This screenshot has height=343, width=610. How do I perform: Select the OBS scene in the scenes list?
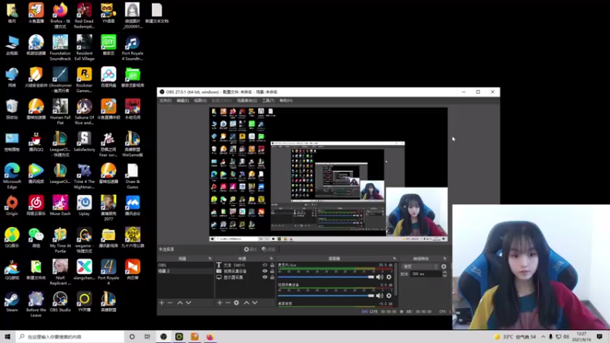(x=185, y=265)
